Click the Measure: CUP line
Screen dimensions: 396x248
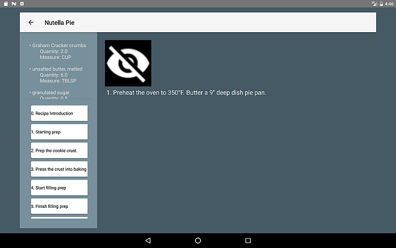(55, 57)
